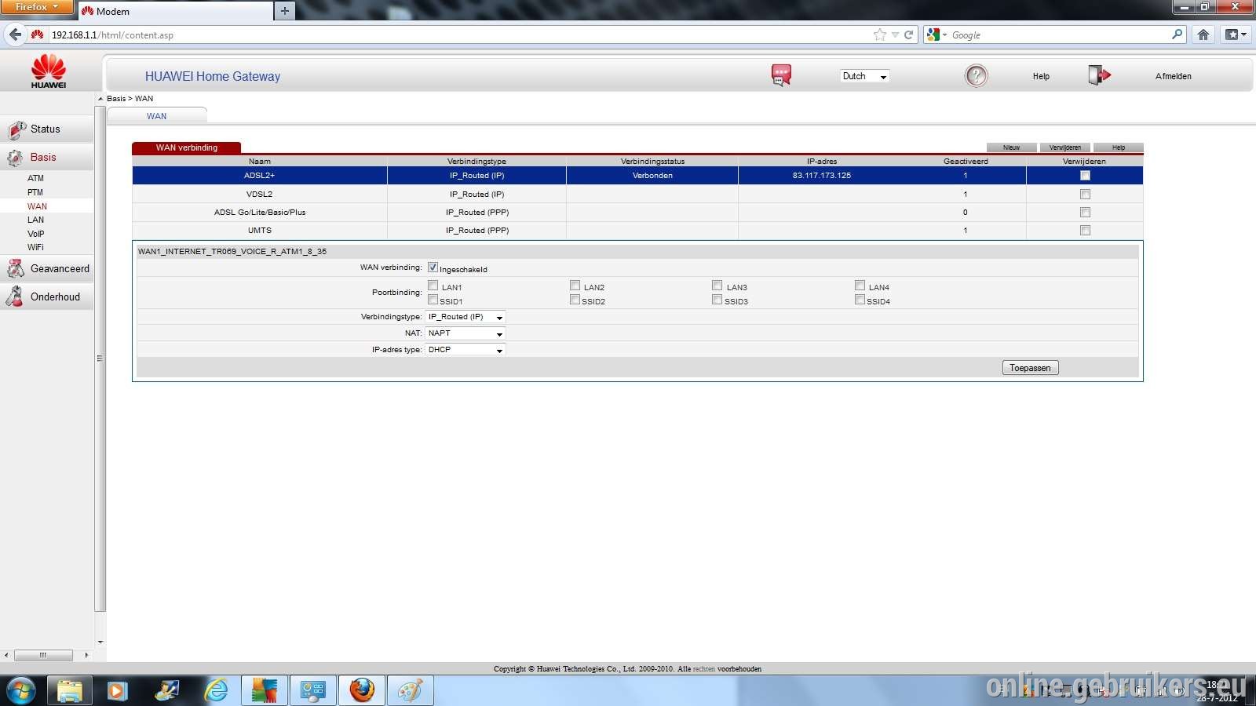Image resolution: width=1256 pixels, height=706 pixels.
Task: Launch Internet Explorer from the taskbar
Action: [x=216, y=690]
